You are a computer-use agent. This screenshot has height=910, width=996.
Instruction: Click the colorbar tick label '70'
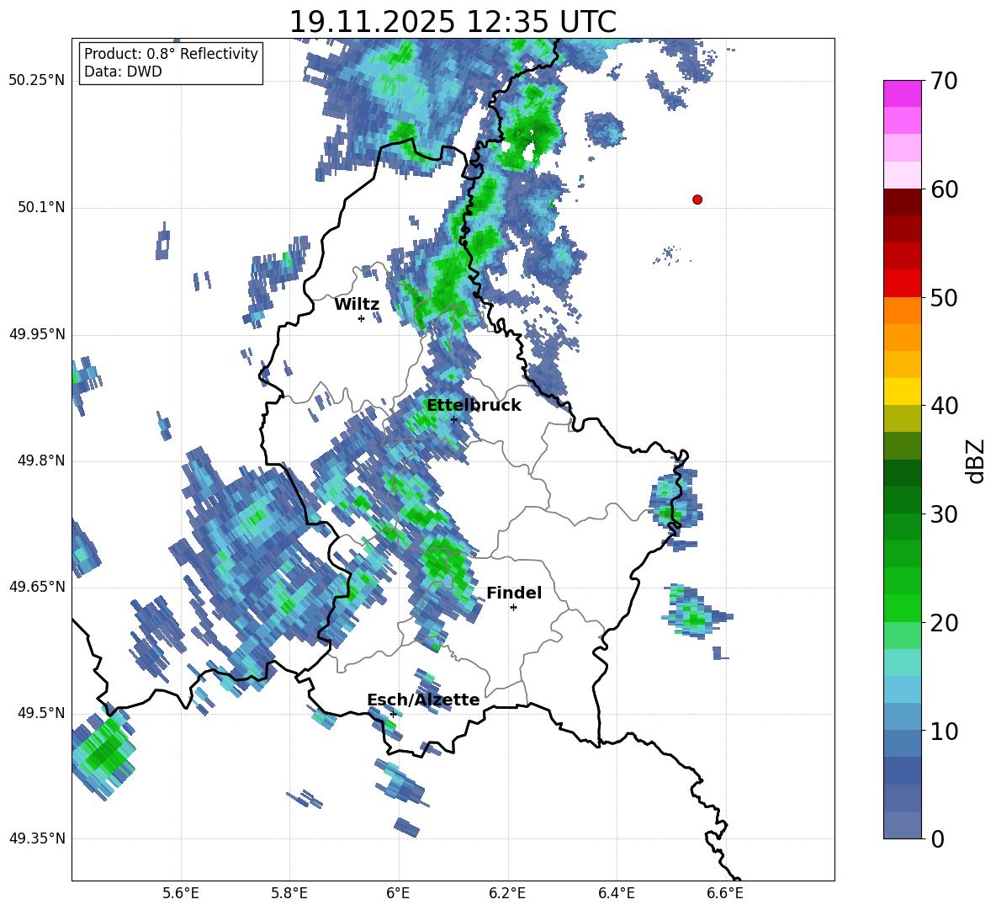point(944,82)
